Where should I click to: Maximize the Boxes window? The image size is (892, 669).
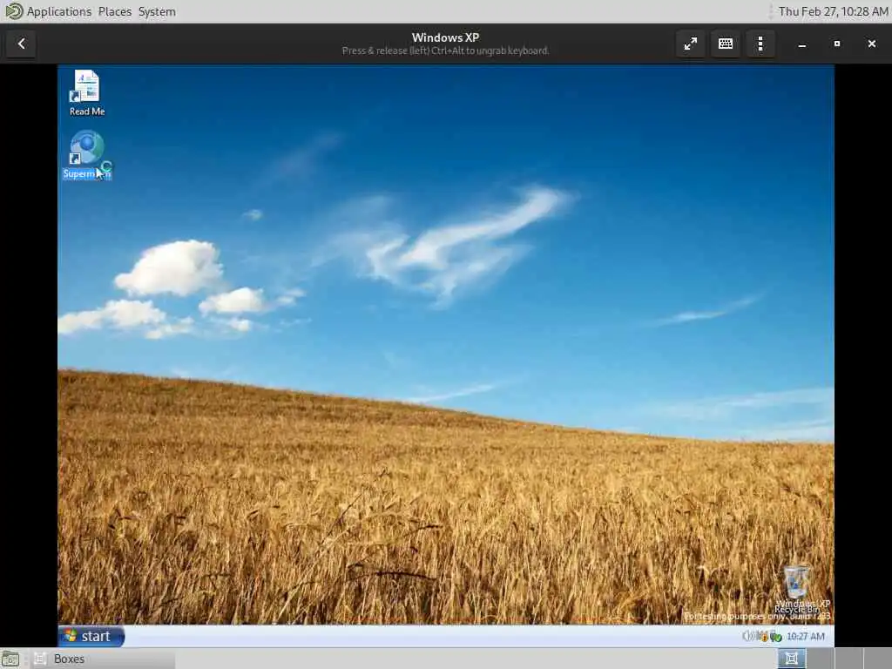pos(837,44)
